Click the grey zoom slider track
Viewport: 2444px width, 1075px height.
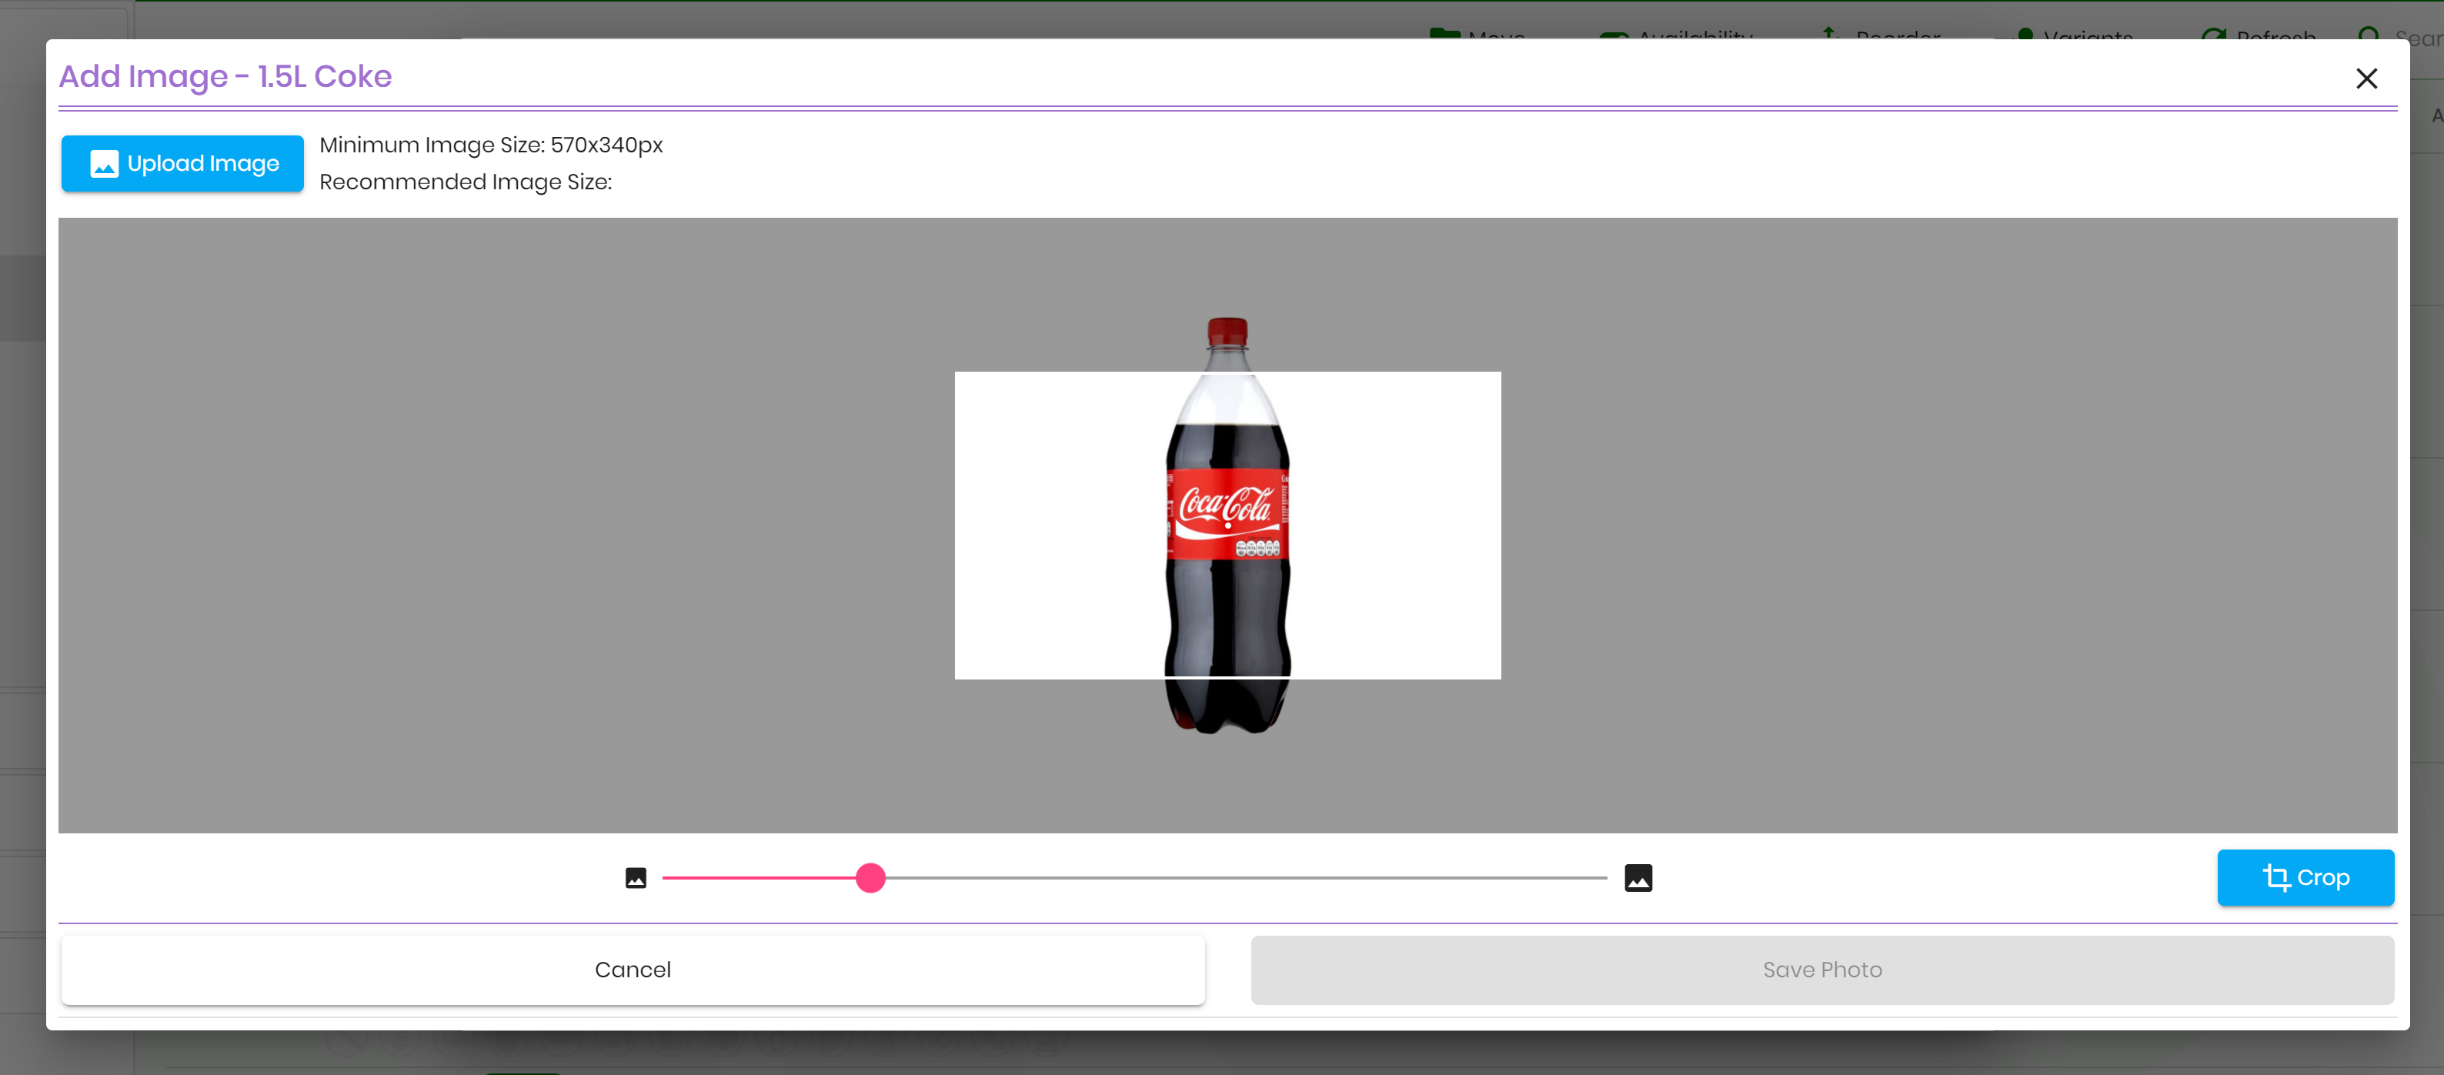point(1234,878)
